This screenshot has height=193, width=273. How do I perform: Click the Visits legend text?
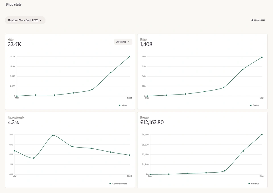click(124, 106)
